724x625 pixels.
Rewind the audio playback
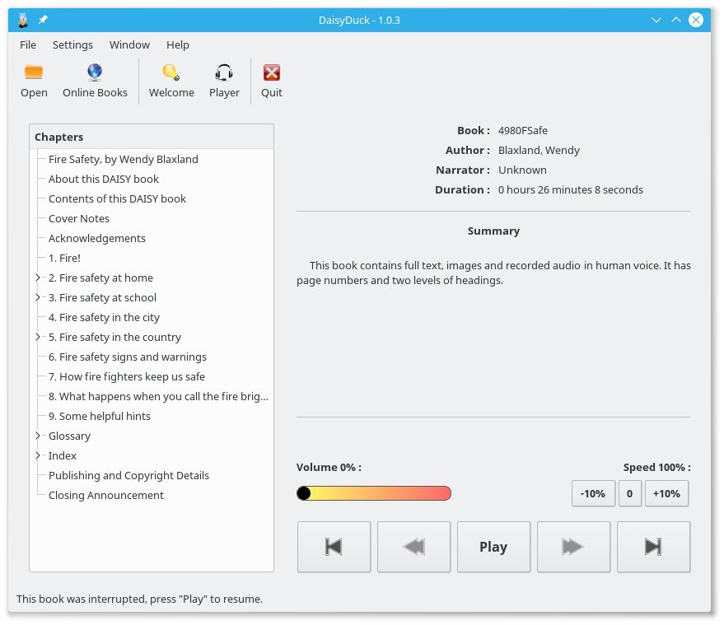[x=413, y=546]
